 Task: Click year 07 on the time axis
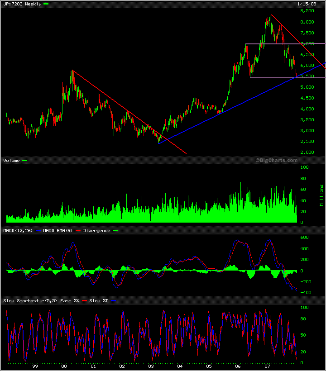click(x=267, y=367)
